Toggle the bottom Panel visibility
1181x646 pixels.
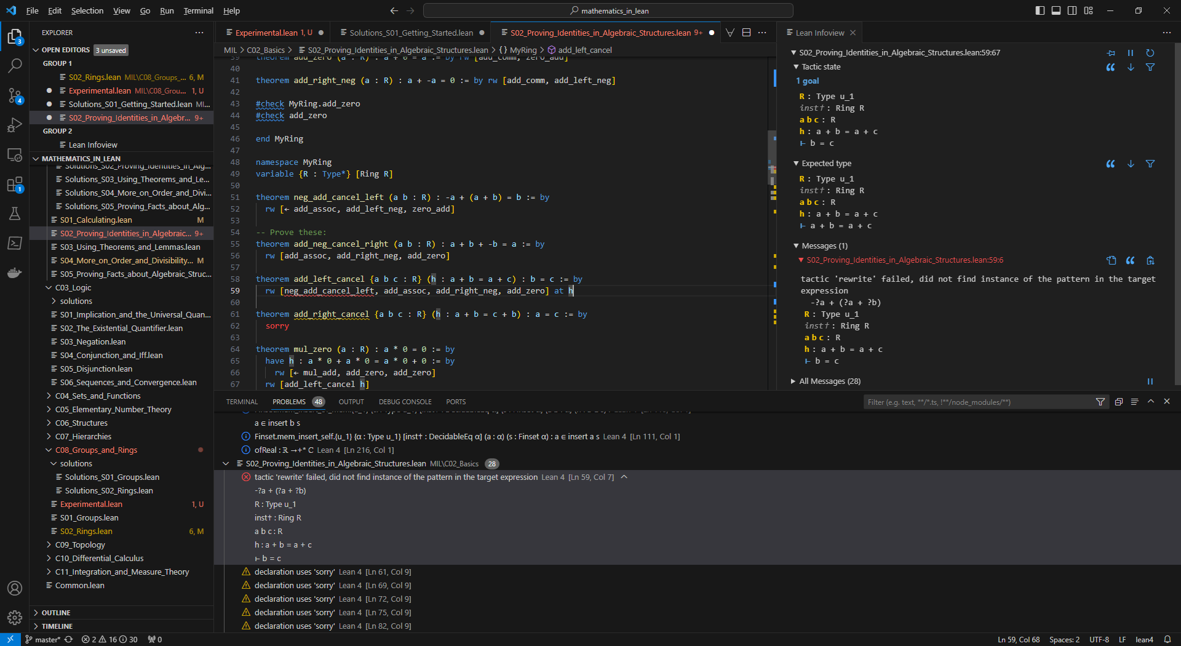click(x=1056, y=10)
